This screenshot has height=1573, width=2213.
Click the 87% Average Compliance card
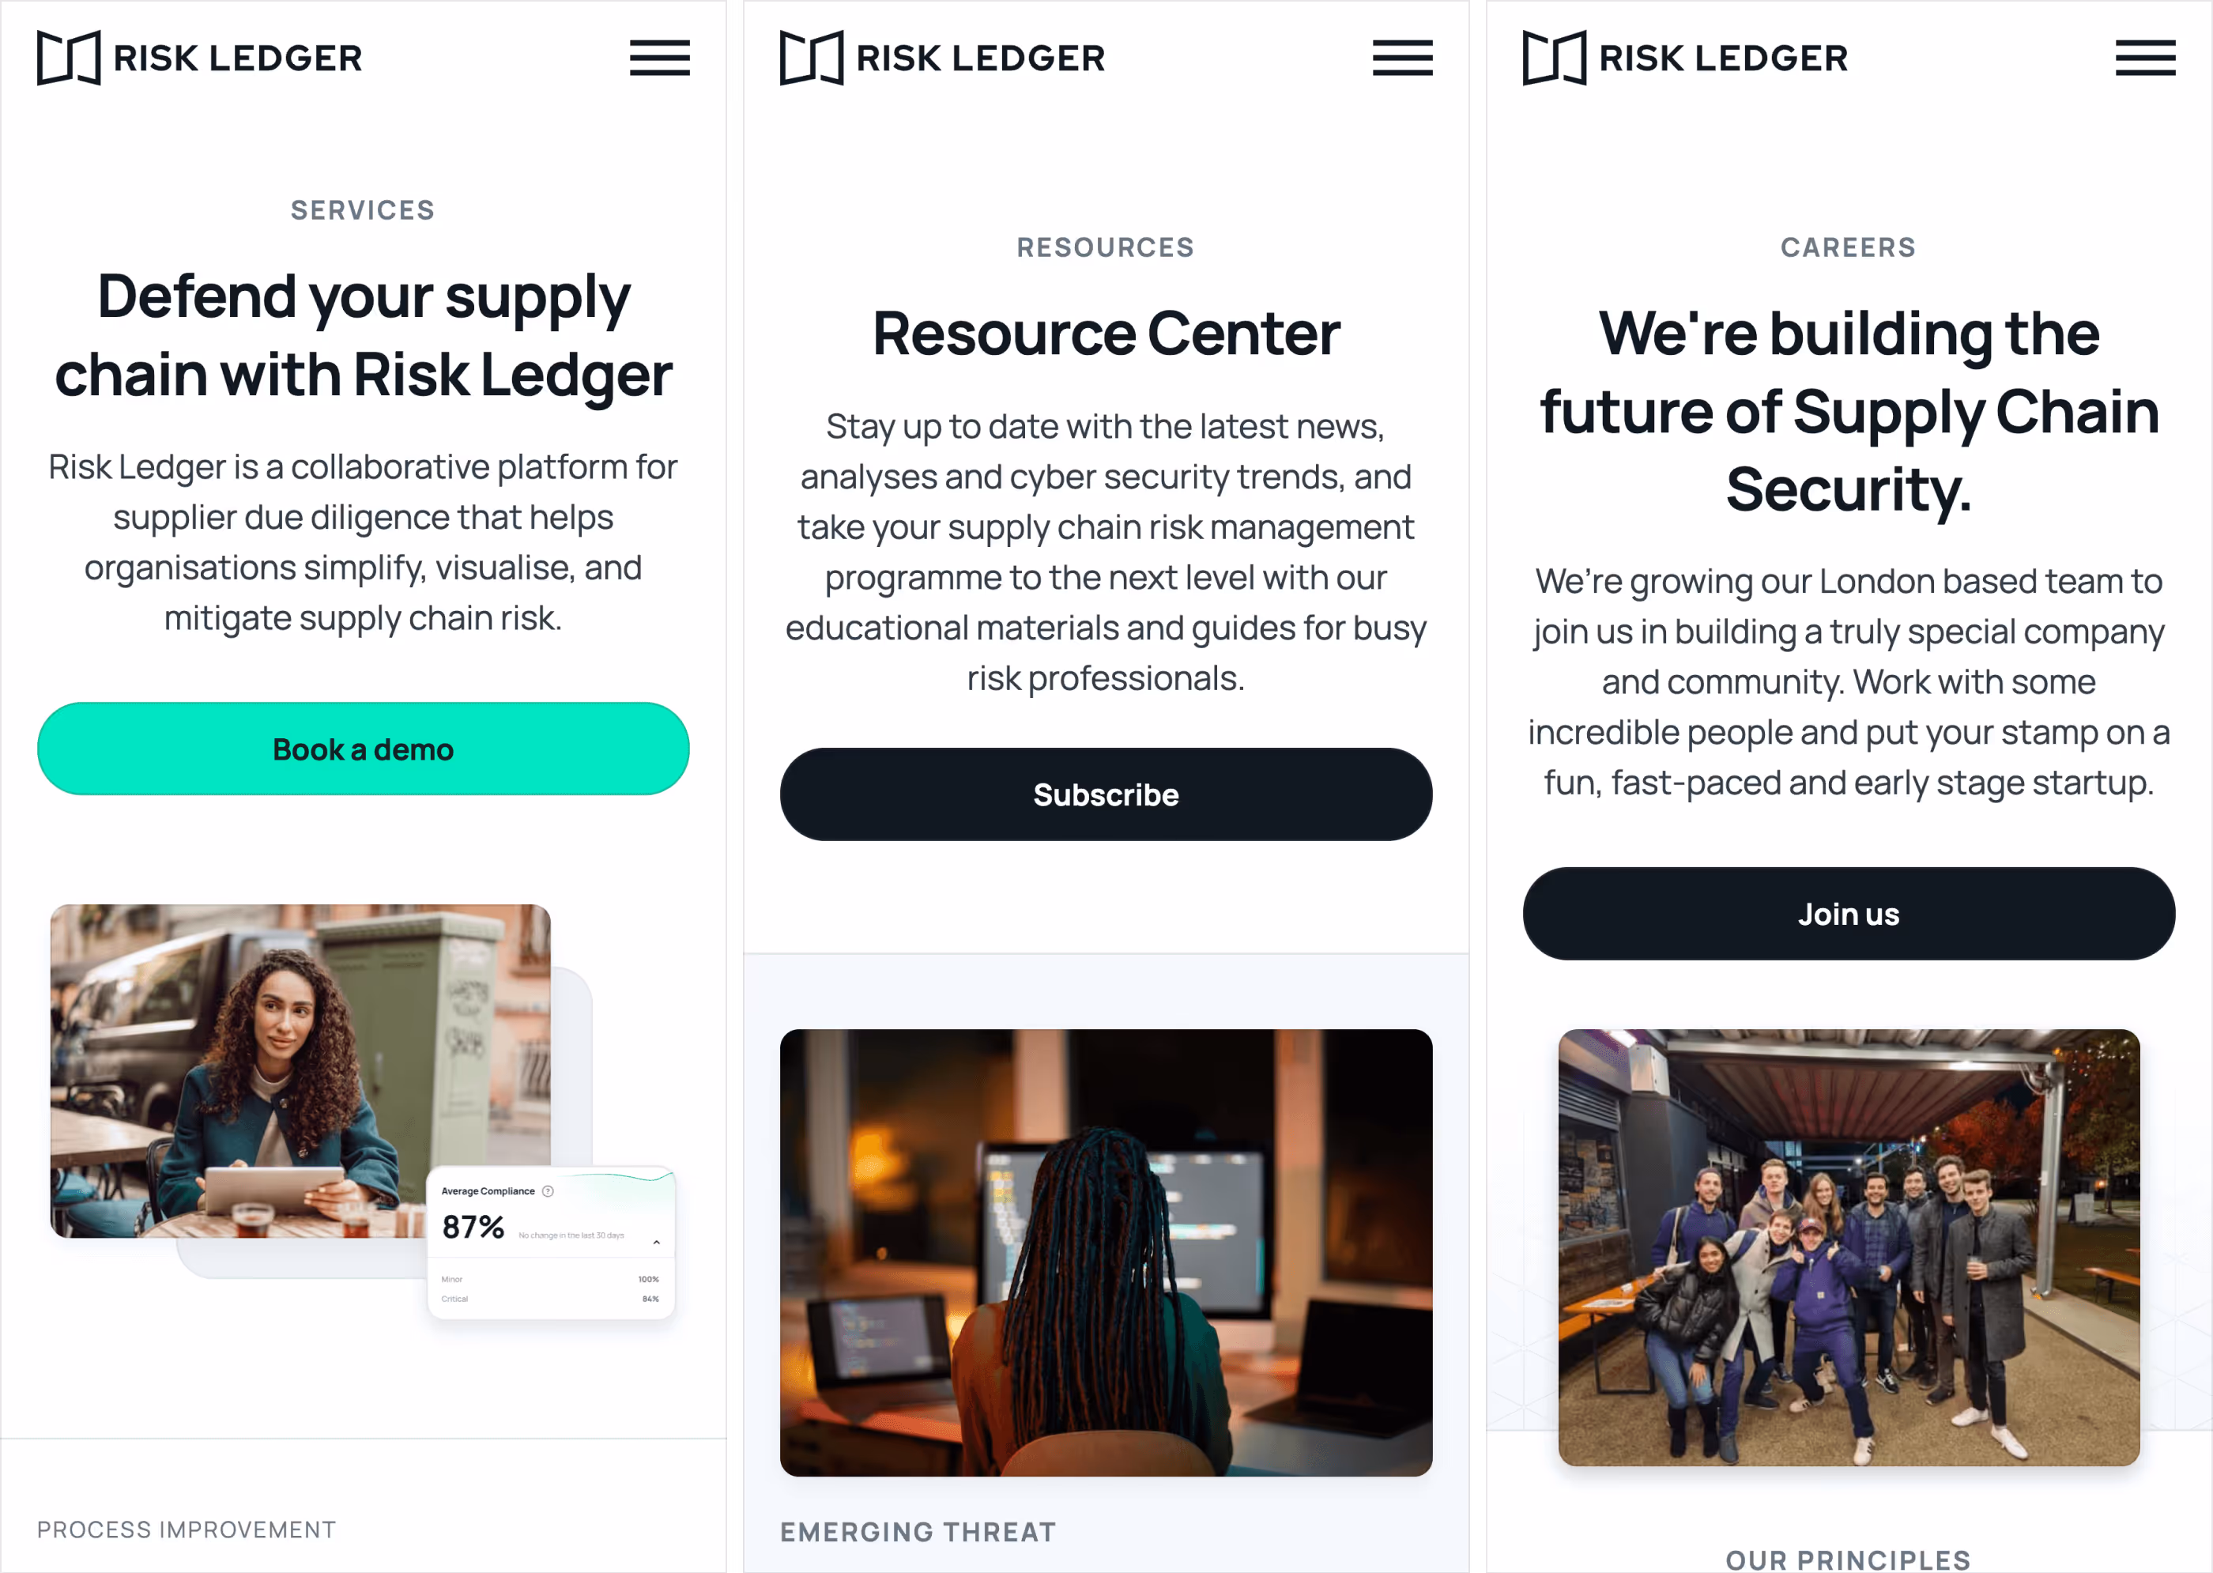coord(551,1243)
